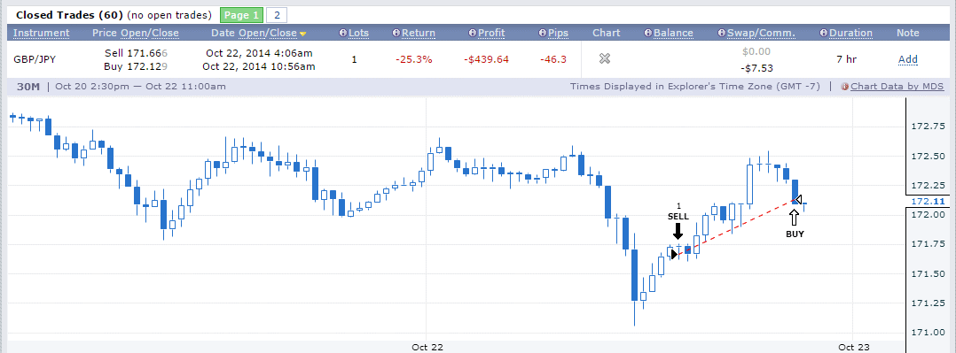
Task: Click the black SELL entry arrow marker
Action: pos(678,231)
